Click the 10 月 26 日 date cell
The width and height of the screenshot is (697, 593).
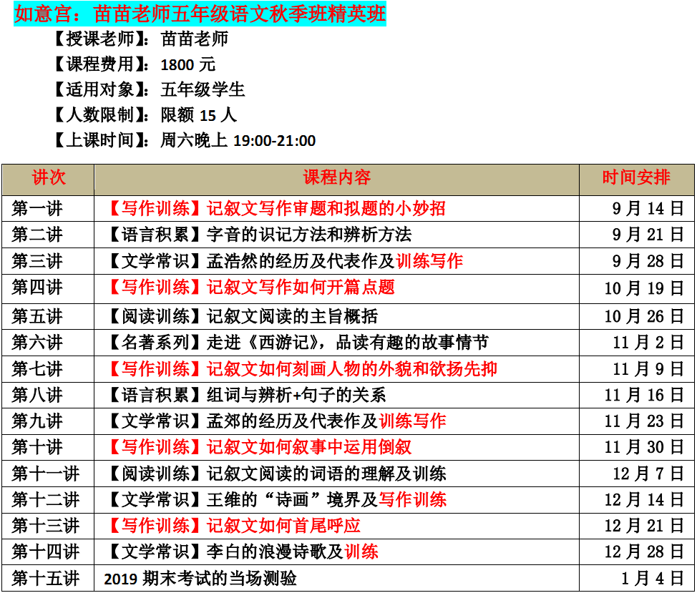click(x=644, y=316)
